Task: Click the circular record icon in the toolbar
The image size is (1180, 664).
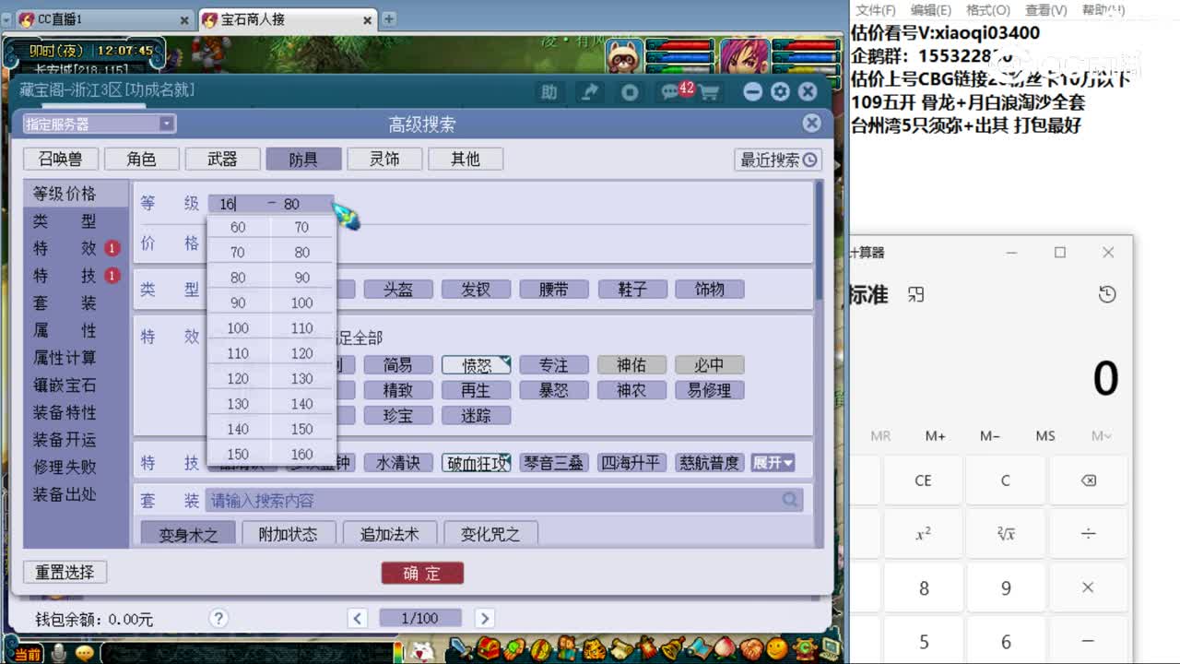Action: click(x=630, y=91)
